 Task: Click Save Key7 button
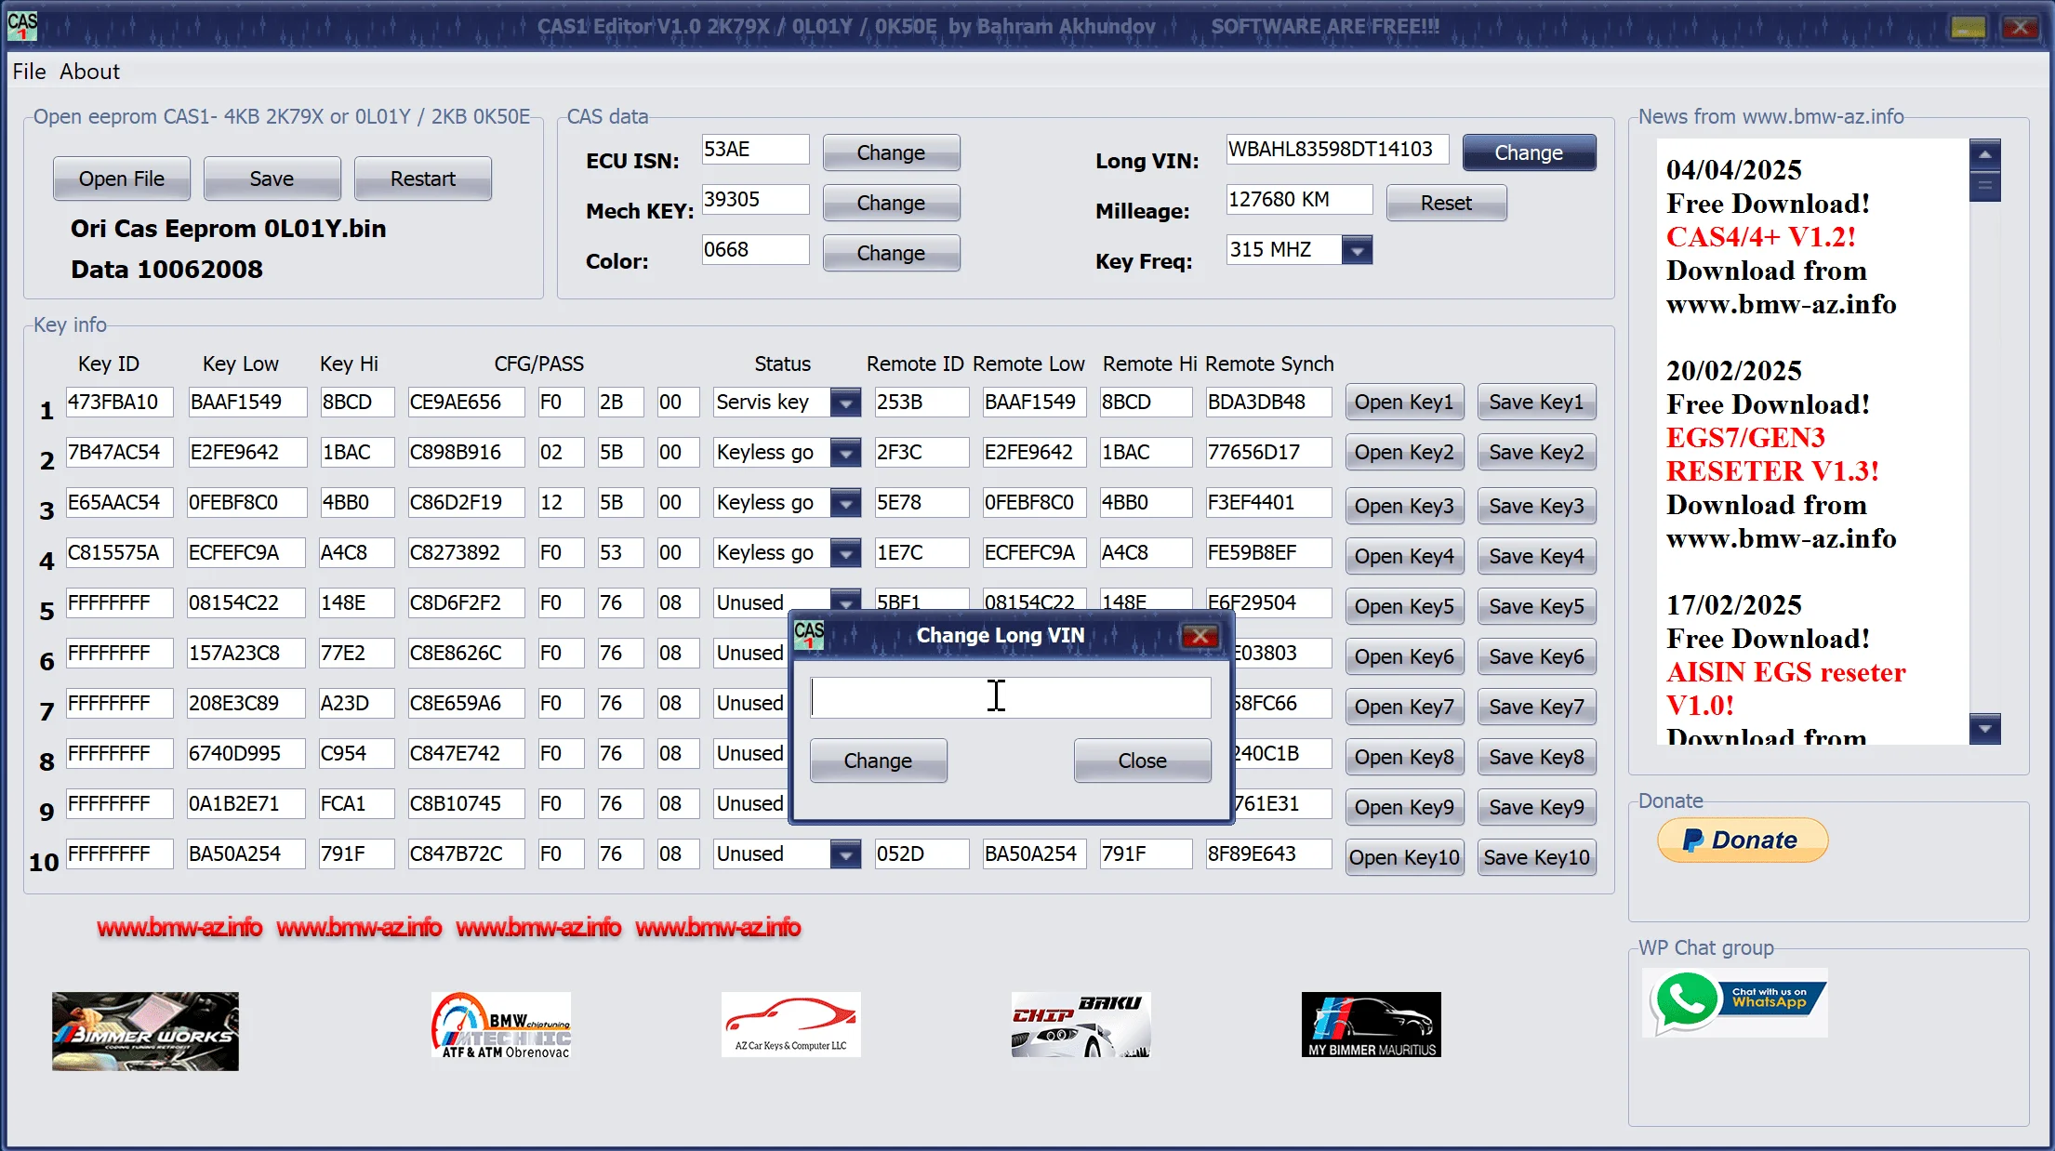pyautogui.click(x=1536, y=708)
